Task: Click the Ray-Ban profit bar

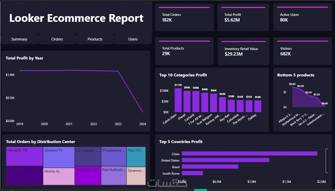Action: pos(231,106)
